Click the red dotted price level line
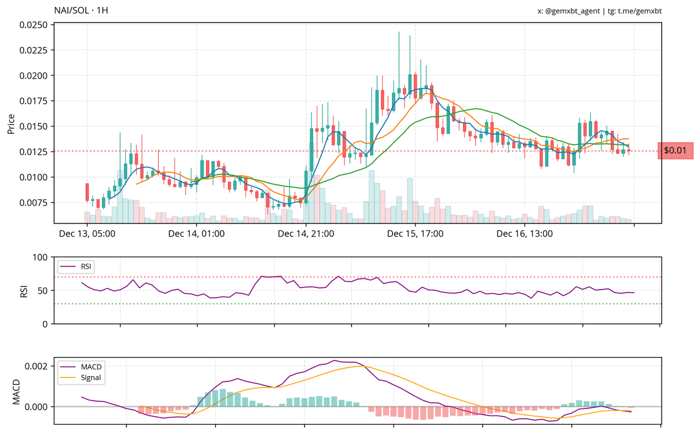Image resolution: width=696 pixels, height=434 pixels. click(x=232, y=151)
